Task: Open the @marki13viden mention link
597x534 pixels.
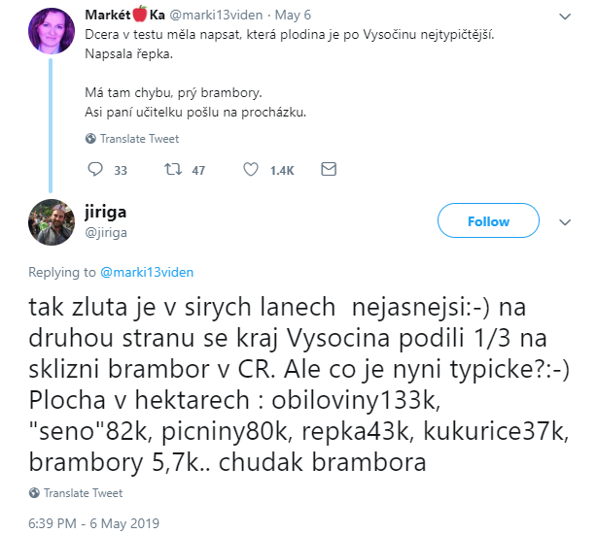Action: (x=147, y=272)
